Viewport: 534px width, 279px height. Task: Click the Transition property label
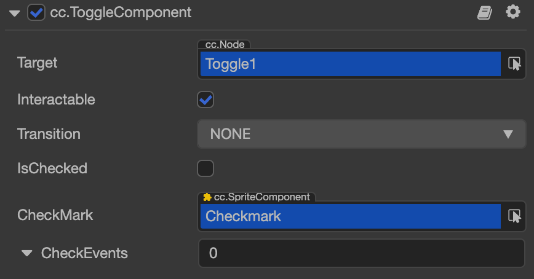(49, 134)
